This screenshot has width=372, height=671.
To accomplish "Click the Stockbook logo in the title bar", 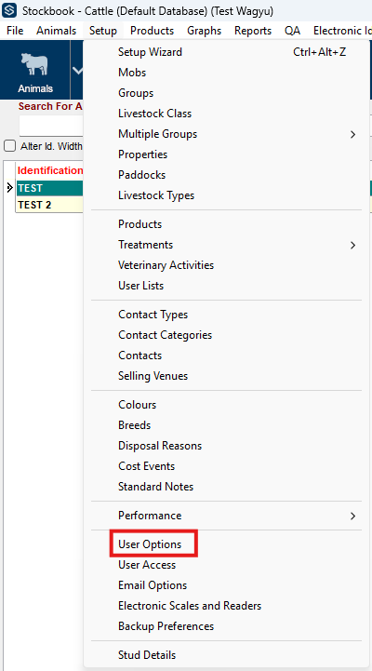I will [x=9, y=10].
